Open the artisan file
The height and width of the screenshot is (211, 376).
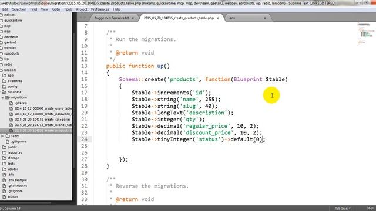[x=13, y=197]
